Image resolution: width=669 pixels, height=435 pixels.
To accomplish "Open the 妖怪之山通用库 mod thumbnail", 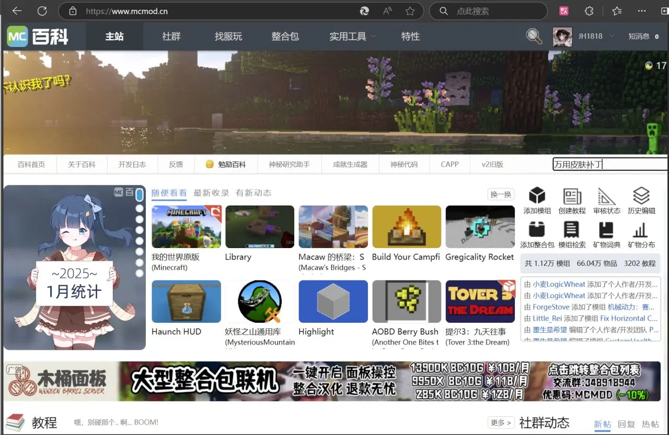I will pyautogui.click(x=260, y=302).
